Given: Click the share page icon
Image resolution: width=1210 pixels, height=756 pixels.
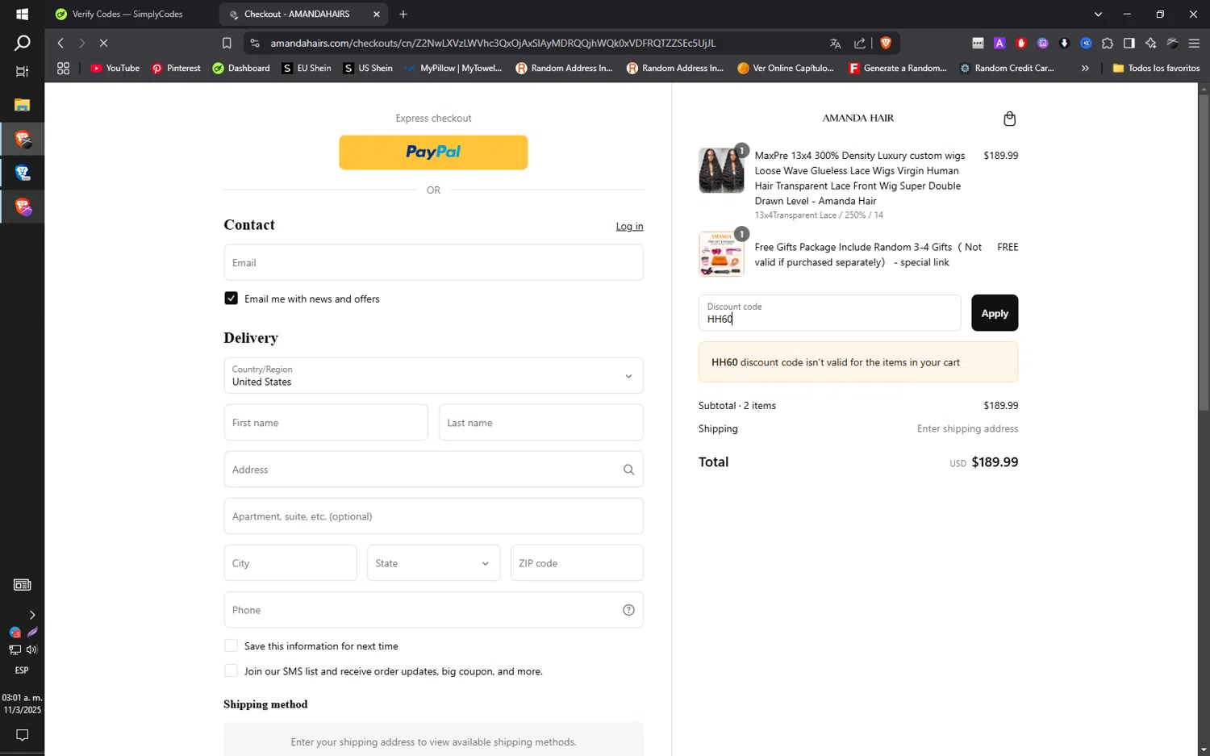Looking at the screenshot, I should coord(860,44).
